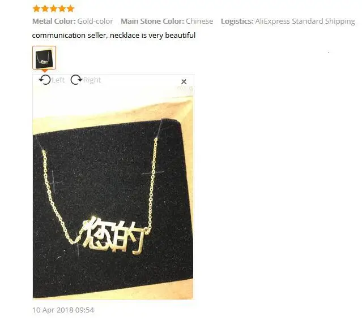Click the 'Logistics:' label
362x321 pixels.
[x=237, y=21]
